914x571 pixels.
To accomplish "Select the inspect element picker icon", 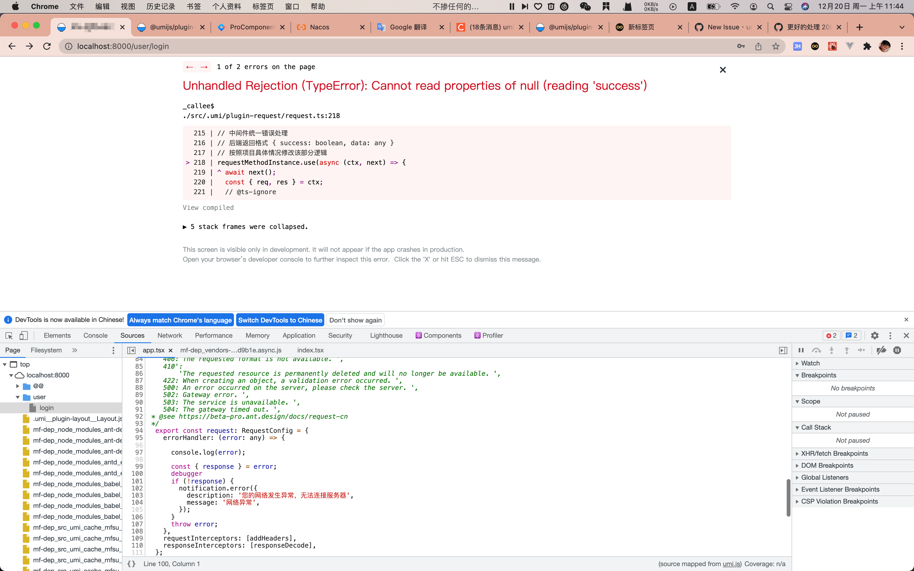I will [x=9, y=335].
